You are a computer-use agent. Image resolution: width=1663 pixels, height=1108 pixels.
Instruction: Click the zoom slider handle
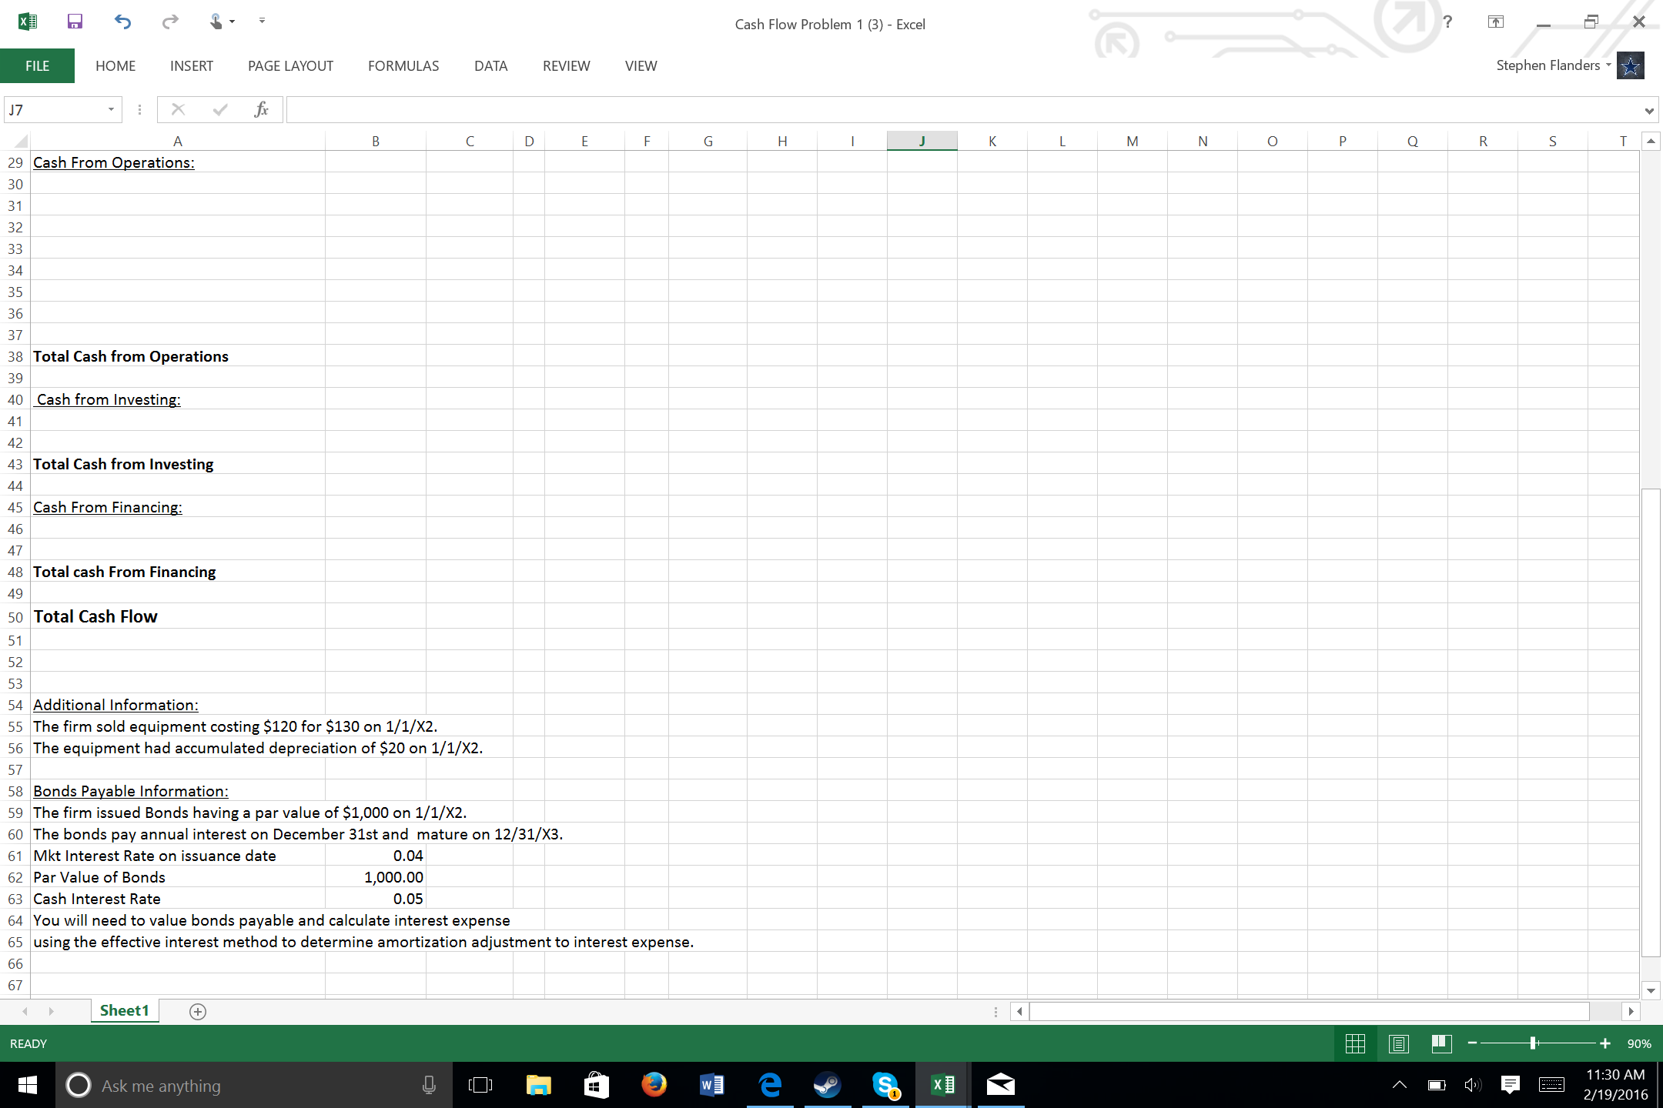pyautogui.click(x=1533, y=1043)
